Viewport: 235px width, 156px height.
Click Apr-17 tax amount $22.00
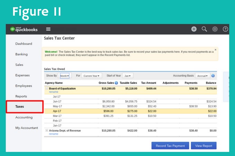pyautogui.click(x=152, y=111)
